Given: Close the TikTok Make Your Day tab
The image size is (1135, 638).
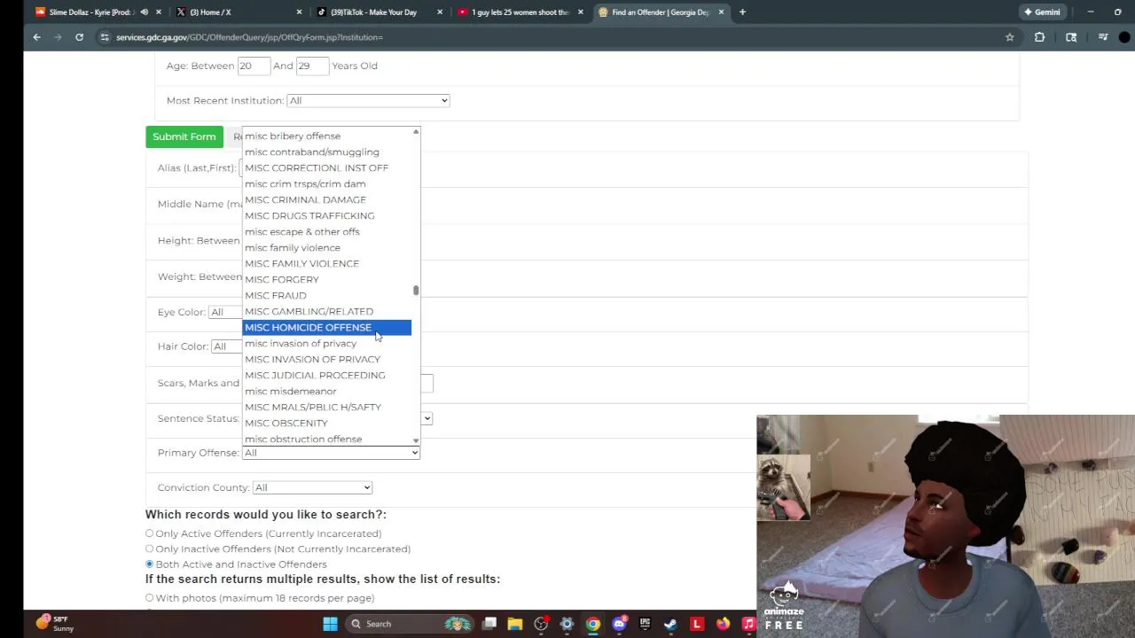Looking at the screenshot, I should (x=440, y=12).
